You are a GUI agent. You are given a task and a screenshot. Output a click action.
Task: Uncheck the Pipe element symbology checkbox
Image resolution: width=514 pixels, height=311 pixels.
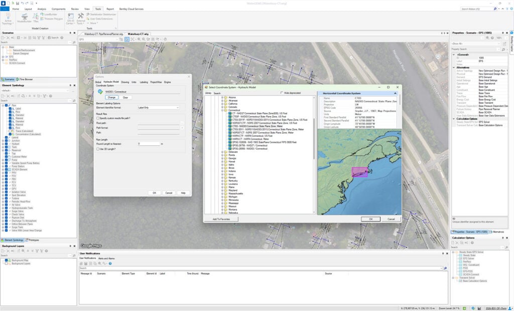click(6, 106)
